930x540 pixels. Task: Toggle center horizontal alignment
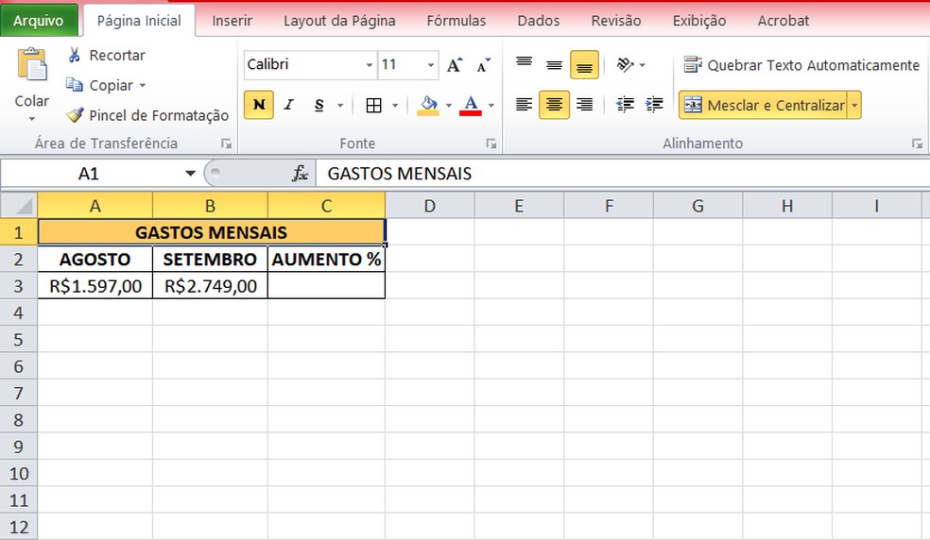554,105
